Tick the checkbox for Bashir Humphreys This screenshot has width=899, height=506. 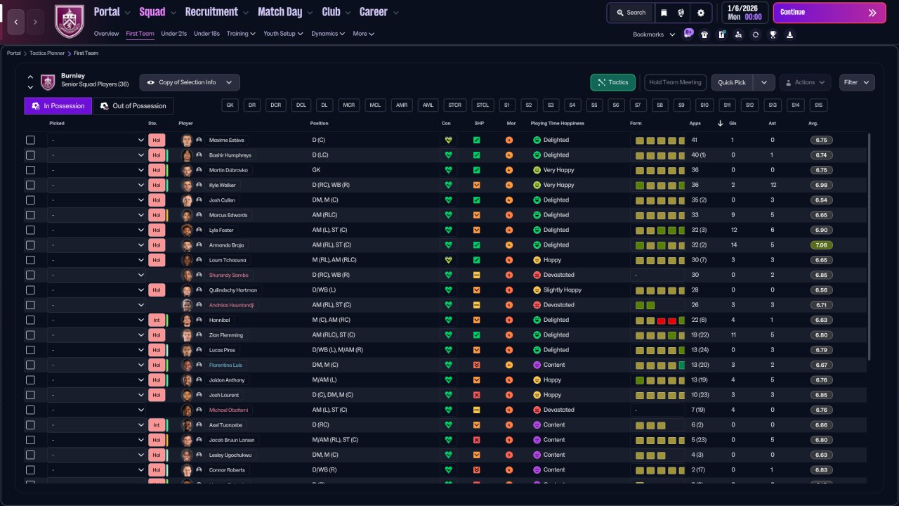point(30,155)
